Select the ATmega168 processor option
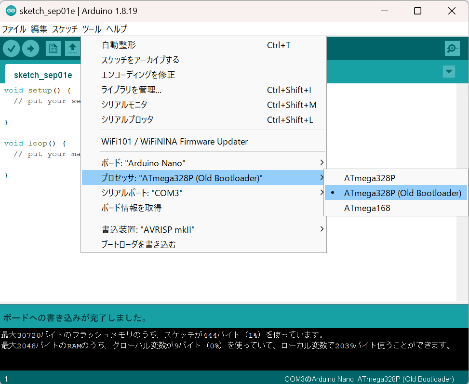469x384 pixels. point(395,208)
